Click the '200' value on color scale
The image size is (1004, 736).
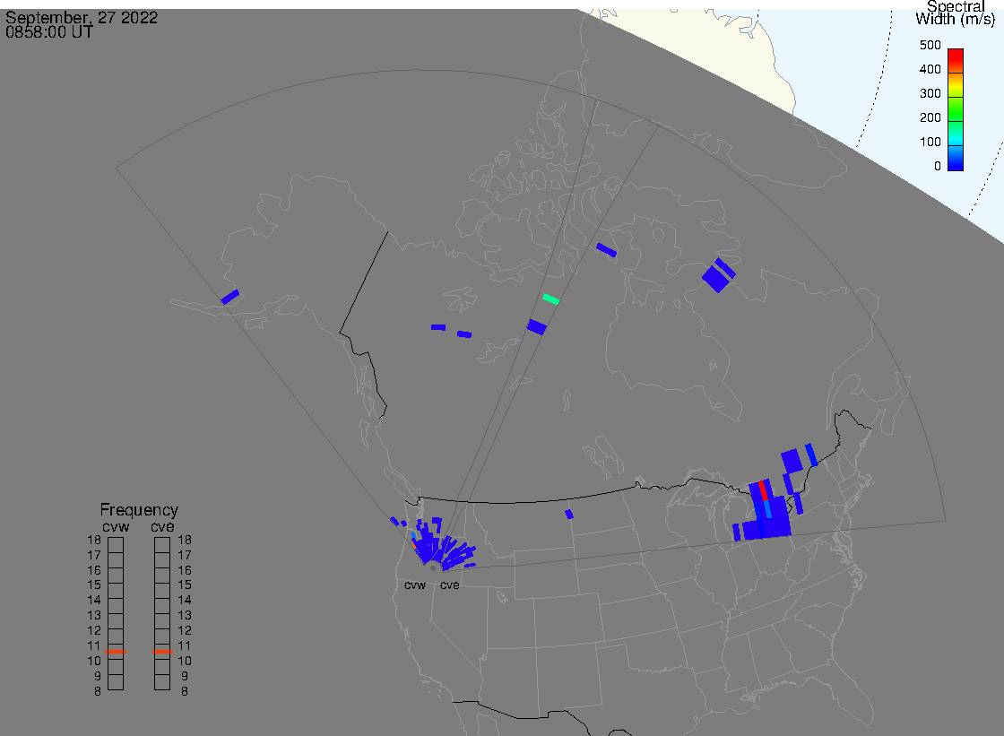point(930,117)
